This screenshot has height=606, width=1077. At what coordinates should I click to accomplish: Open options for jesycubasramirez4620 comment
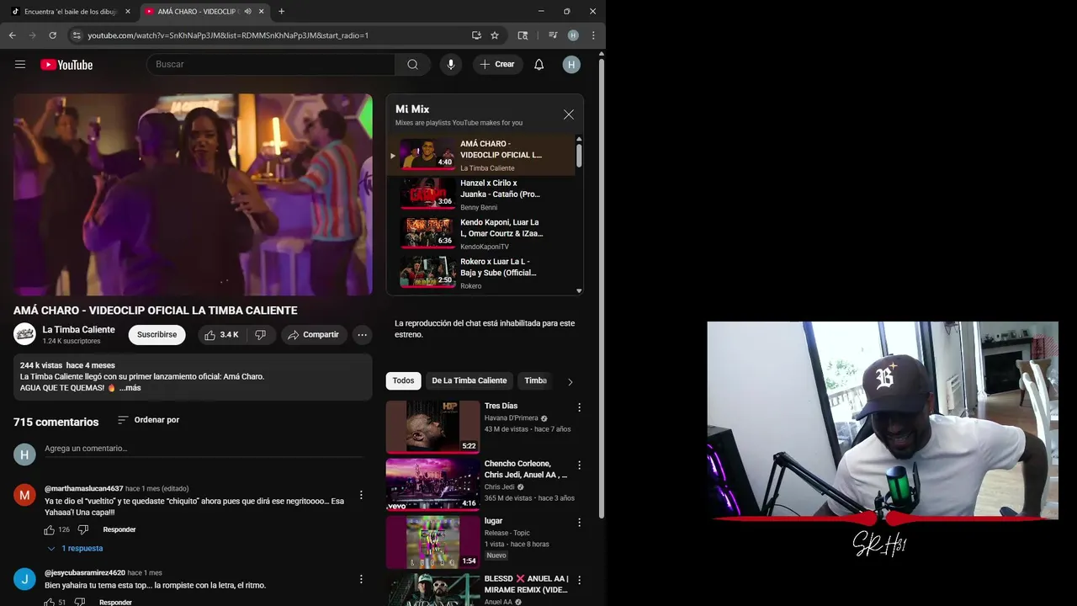tap(361, 579)
